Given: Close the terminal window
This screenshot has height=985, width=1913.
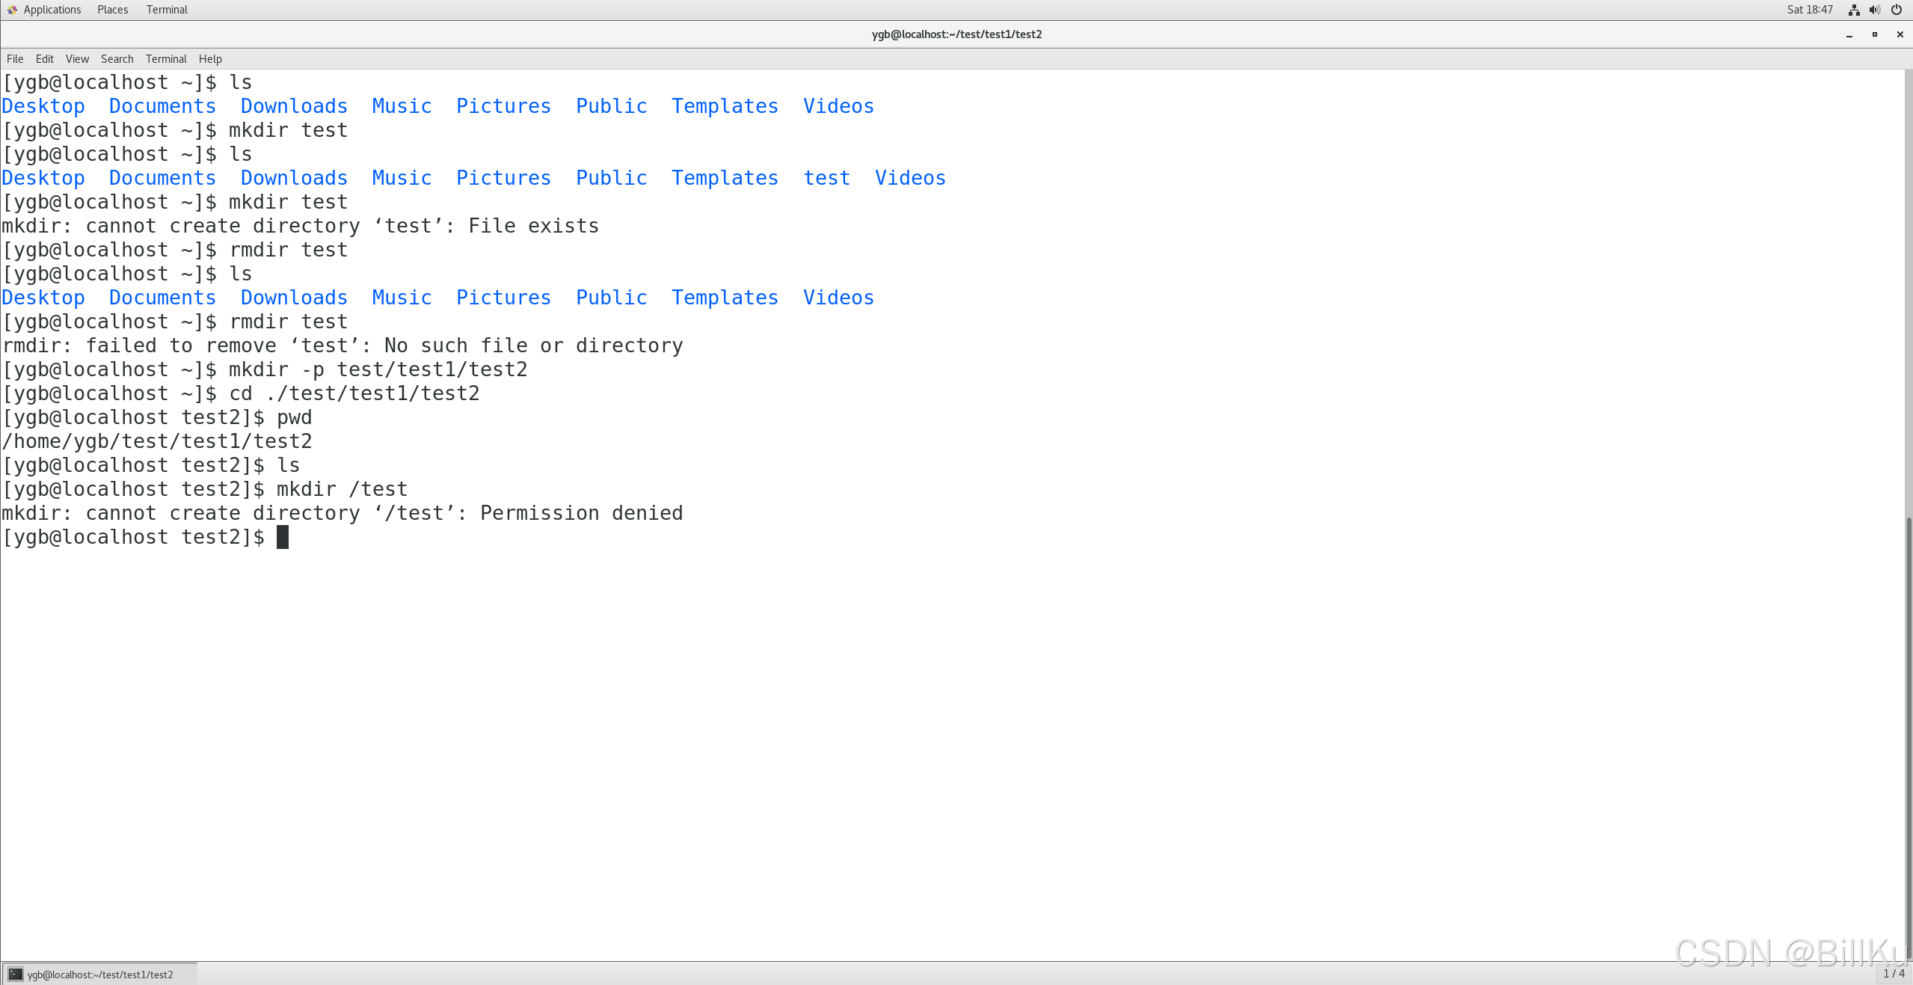Looking at the screenshot, I should click(1900, 34).
